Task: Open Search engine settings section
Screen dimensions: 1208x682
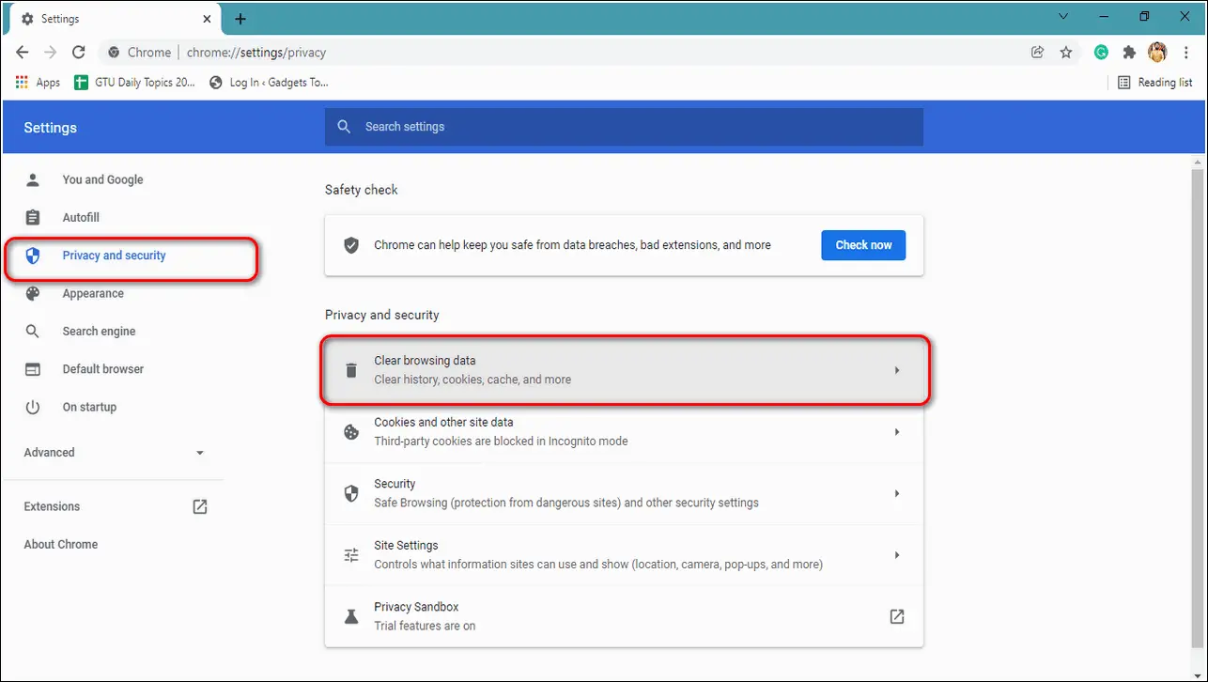Action: 99,331
